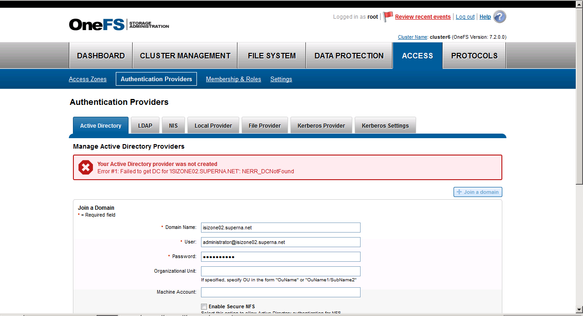The width and height of the screenshot is (583, 316).
Task: Switch to the Active Directory tab
Action: click(101, 125)
